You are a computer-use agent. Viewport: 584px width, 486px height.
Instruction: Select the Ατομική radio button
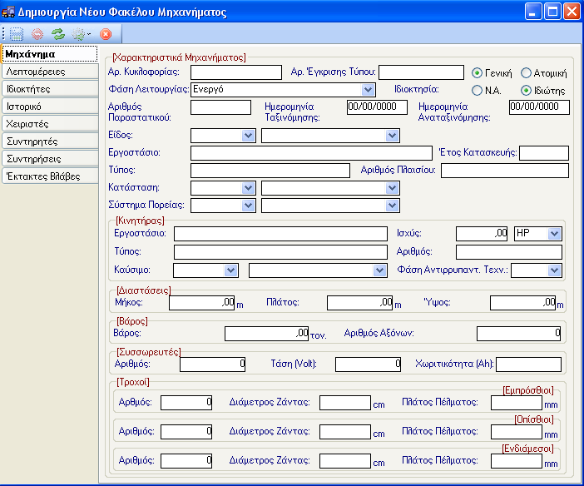coord(526,73)
